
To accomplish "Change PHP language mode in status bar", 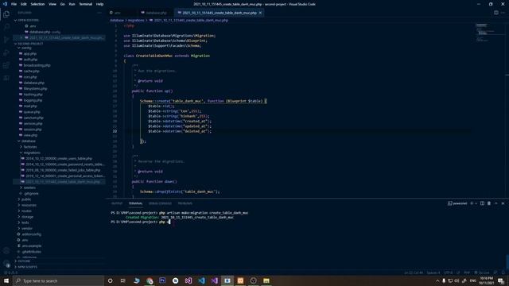I will (467, 272).
